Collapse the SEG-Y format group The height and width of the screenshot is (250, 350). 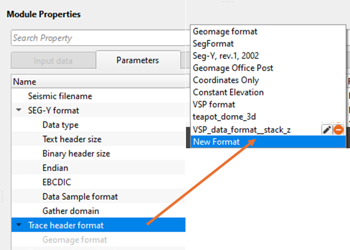19,110
